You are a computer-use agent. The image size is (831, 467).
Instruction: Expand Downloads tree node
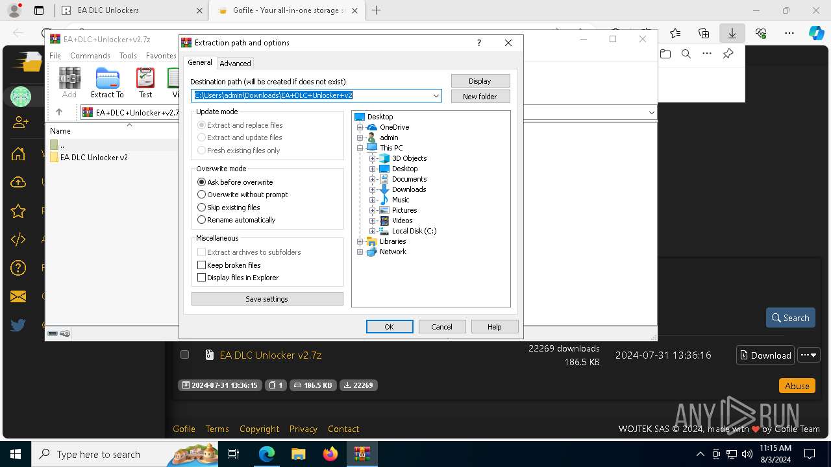[x=372, y=189]
